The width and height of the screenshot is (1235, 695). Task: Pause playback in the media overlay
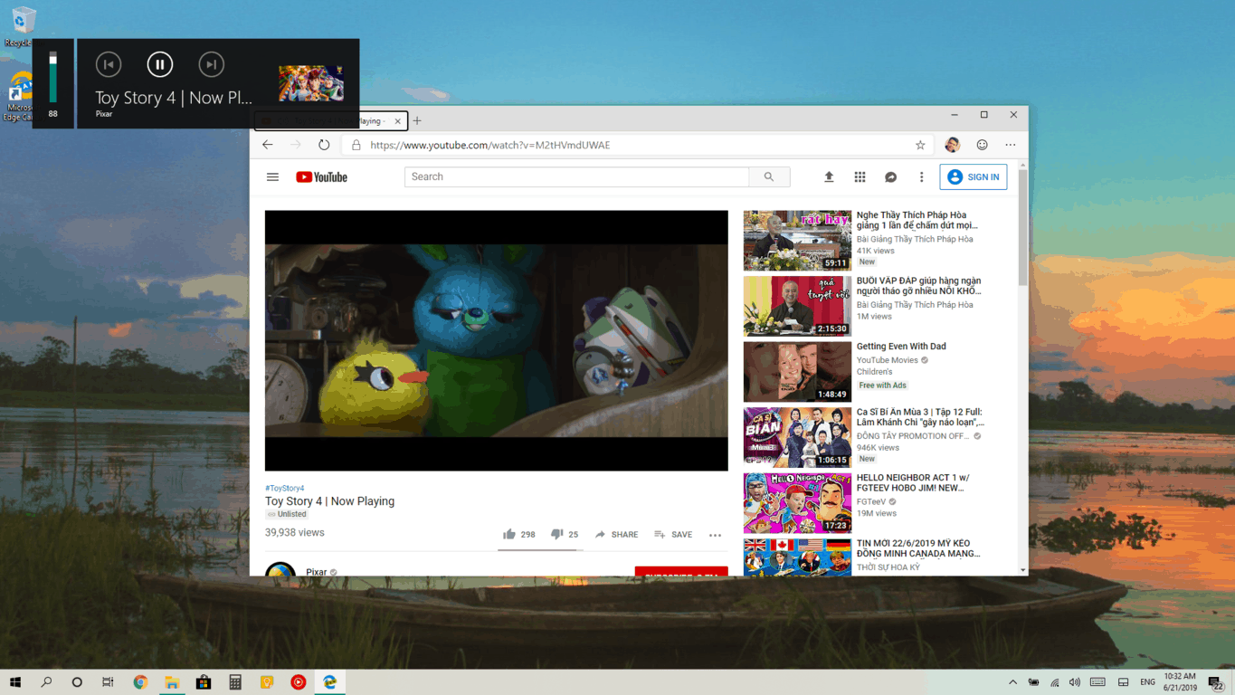[160, 64]
